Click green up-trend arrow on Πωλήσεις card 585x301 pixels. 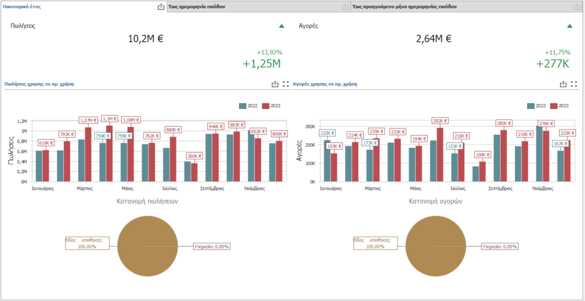click(x=282, y=26)
